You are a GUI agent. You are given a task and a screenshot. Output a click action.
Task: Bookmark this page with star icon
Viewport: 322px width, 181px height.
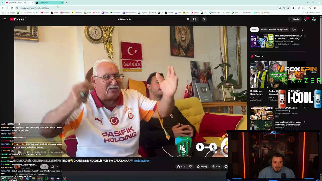click(x=288, y=8)
